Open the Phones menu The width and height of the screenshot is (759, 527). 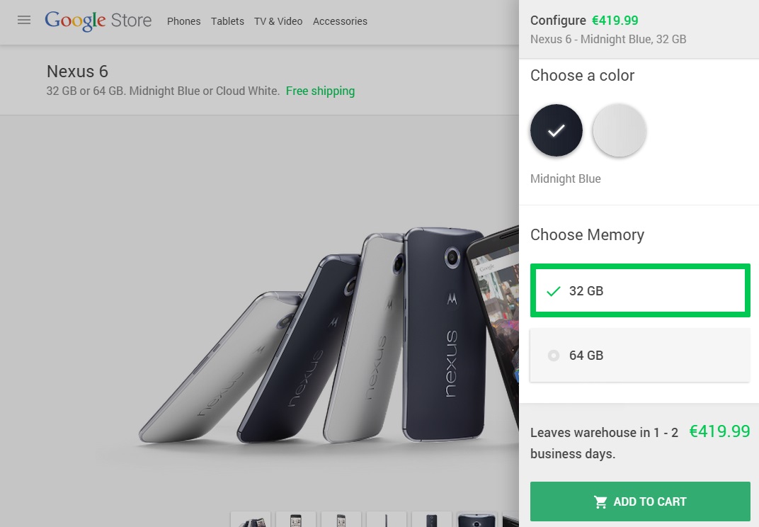click(184, 21)
